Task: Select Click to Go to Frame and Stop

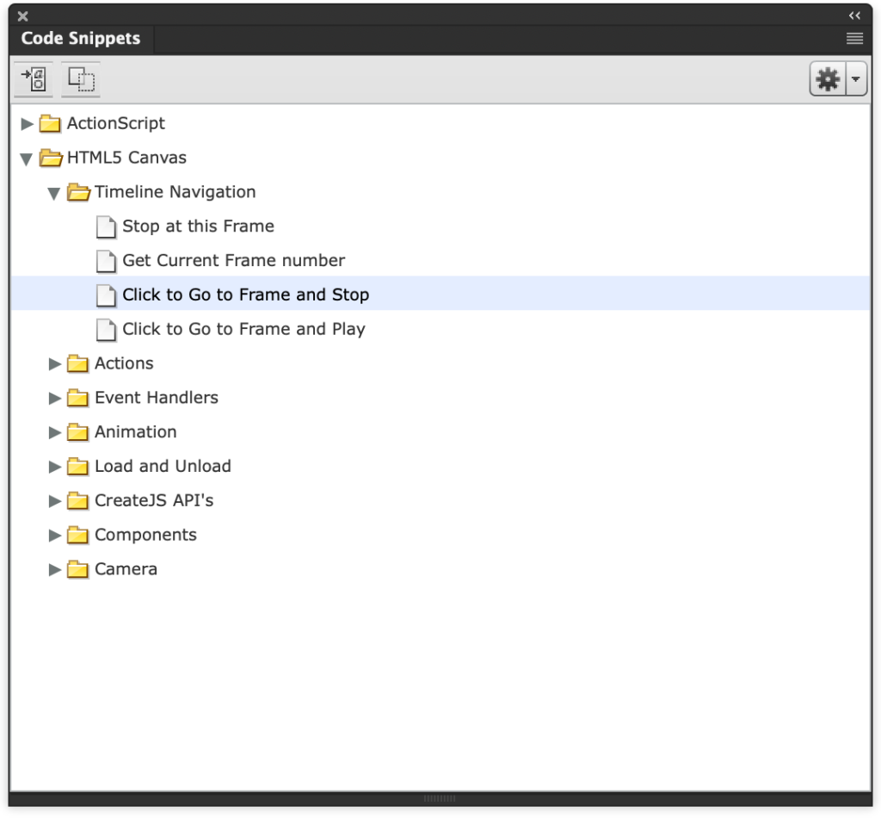Action: [x=245, y=294]
